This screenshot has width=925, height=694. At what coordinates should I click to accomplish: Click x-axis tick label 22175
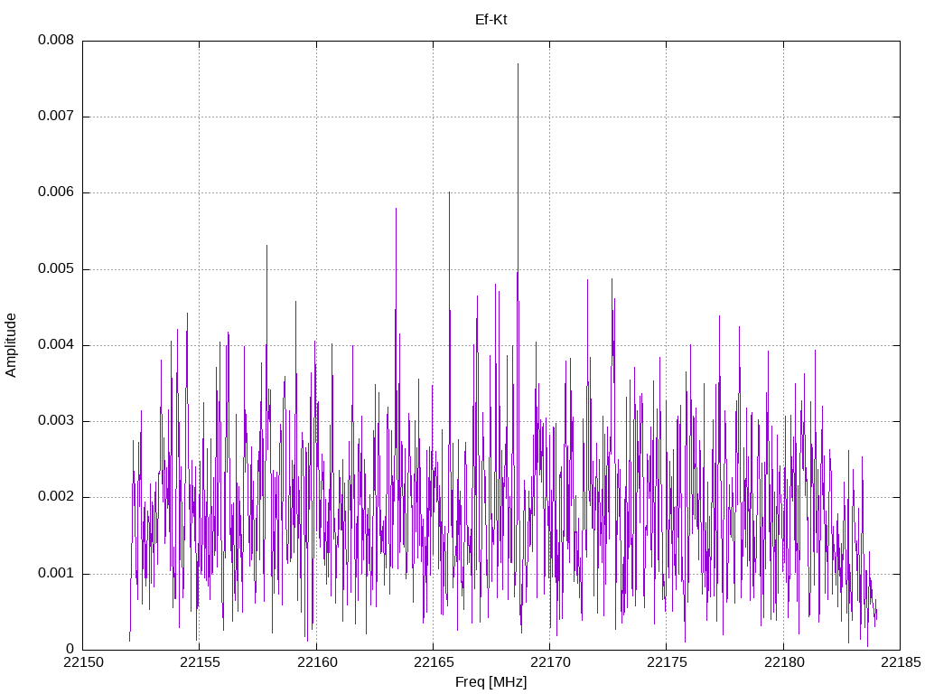pyautogui.click(x=667, y=662)
